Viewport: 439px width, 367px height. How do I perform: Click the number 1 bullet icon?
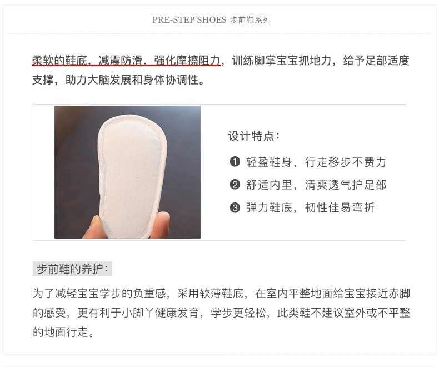click(x=235, y=162)
